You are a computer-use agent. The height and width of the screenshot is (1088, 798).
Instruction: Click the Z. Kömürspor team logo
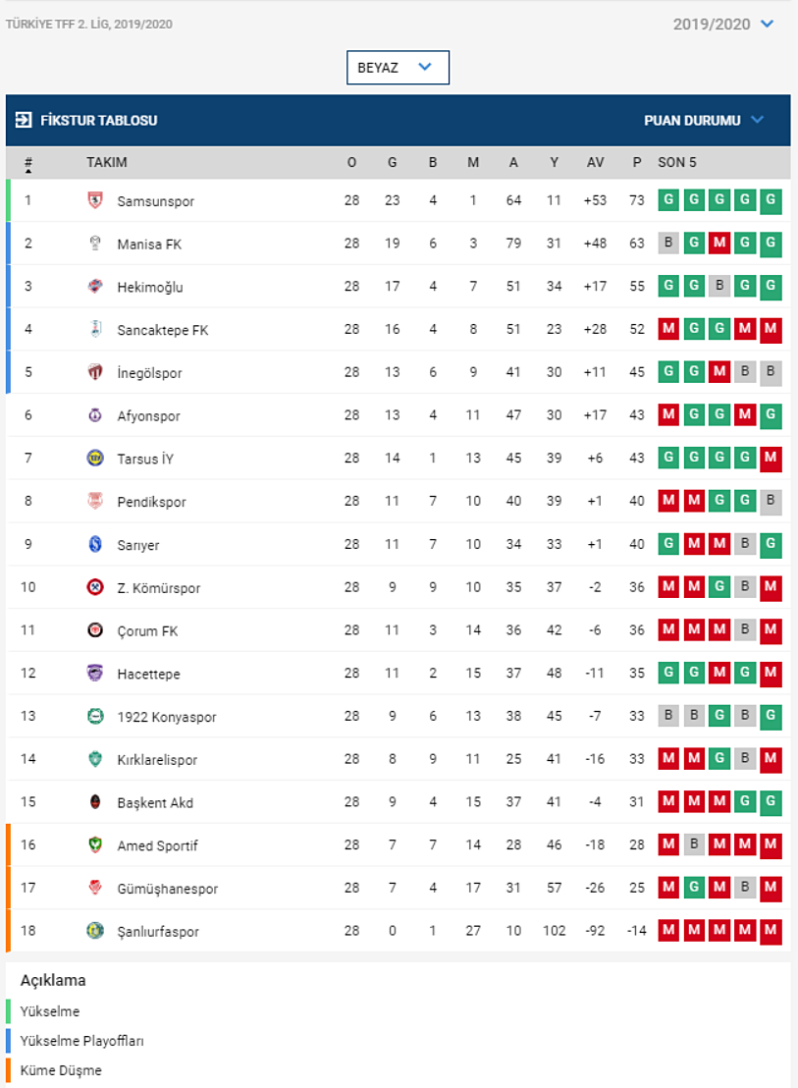[x=95, y=587]
